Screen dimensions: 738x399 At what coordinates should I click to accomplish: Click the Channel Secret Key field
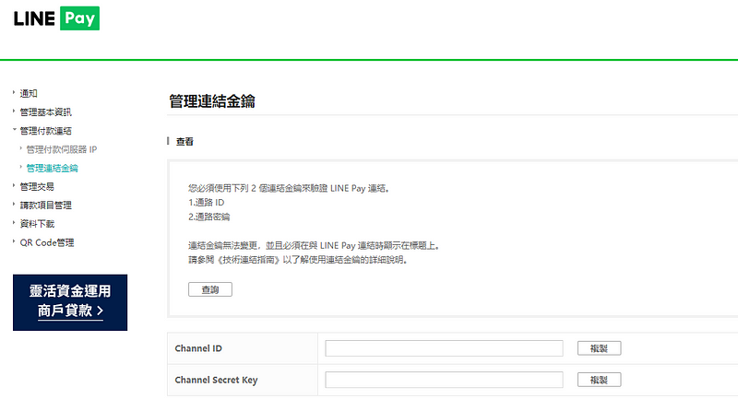(x=444, y=380)
